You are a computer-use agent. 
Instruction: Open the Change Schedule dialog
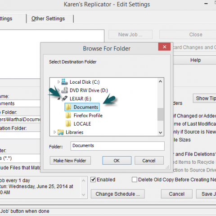[x=118, y=194]
